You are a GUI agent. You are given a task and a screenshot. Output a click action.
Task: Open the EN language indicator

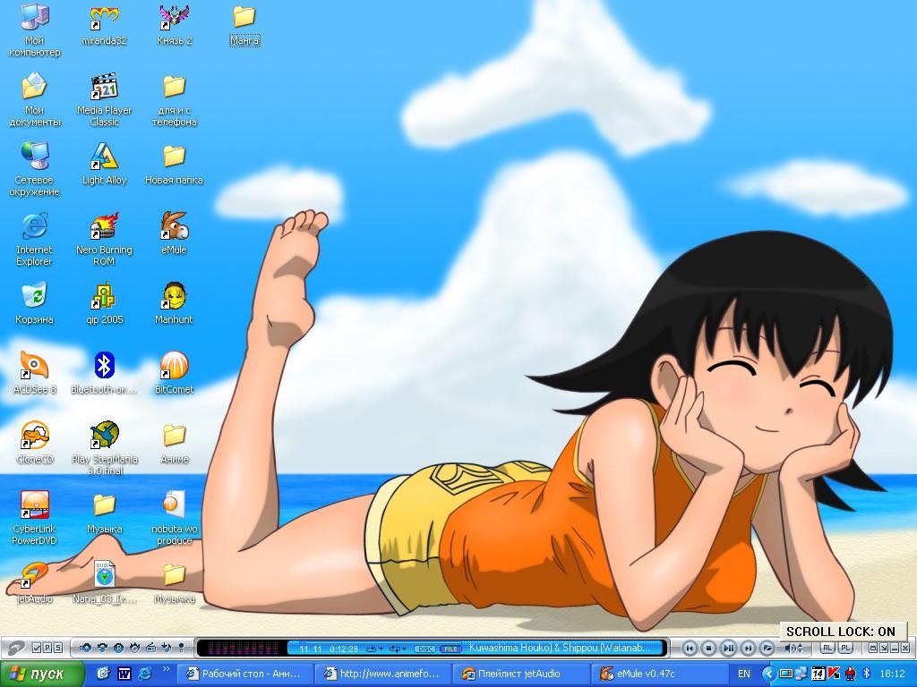pyautogui.click(x=744, y=674)
